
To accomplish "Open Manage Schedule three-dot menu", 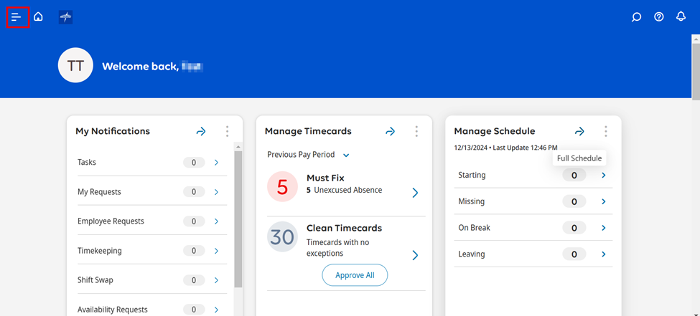I will coord(606,131).
